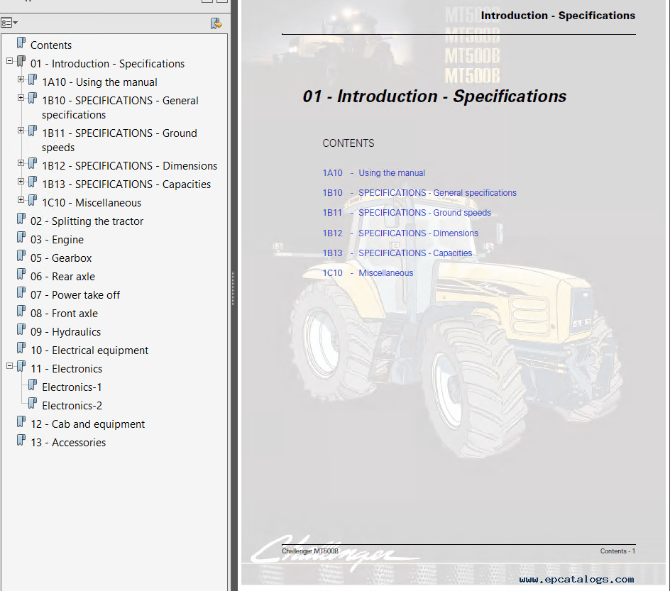This screenshot has height=591, width=670.
Task: Follow the 1B11 Ground speeds page link
Action: pyautogui.click(x=407, y=213)
